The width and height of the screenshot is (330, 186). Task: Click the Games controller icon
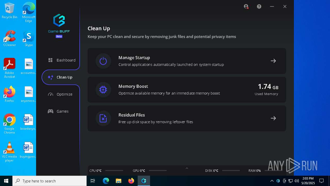point(51,111)
